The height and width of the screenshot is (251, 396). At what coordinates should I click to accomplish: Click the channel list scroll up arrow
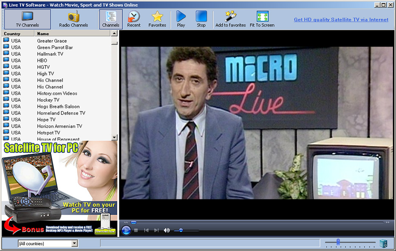(114, 33)
